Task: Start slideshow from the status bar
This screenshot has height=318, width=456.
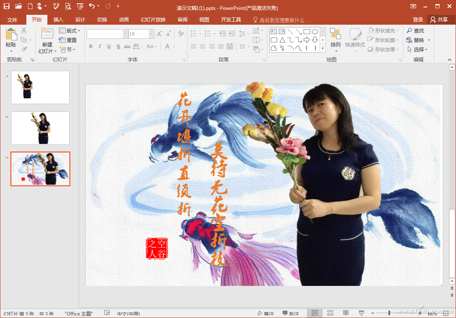Action: 361,313
